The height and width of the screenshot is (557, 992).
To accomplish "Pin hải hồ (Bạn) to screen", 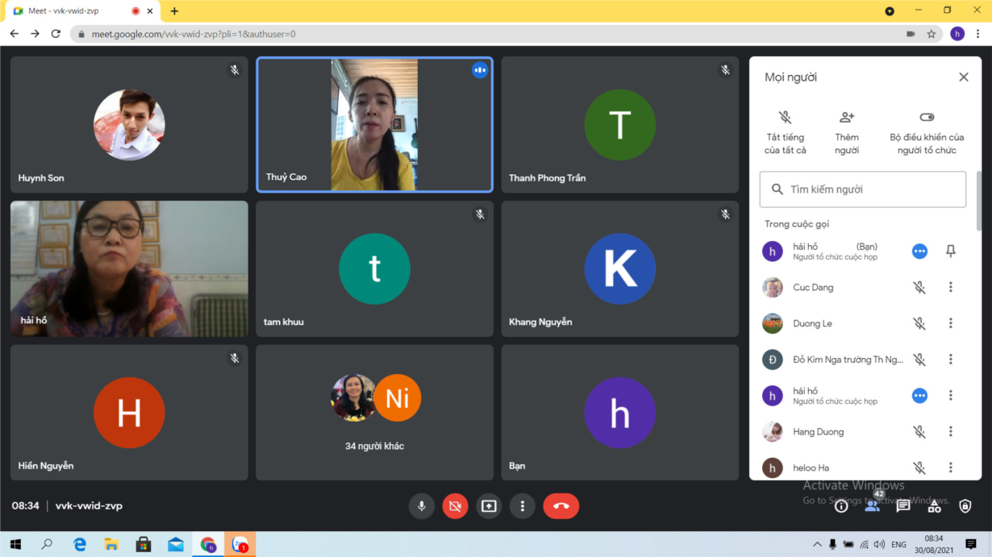I will [x=951, y=251].
